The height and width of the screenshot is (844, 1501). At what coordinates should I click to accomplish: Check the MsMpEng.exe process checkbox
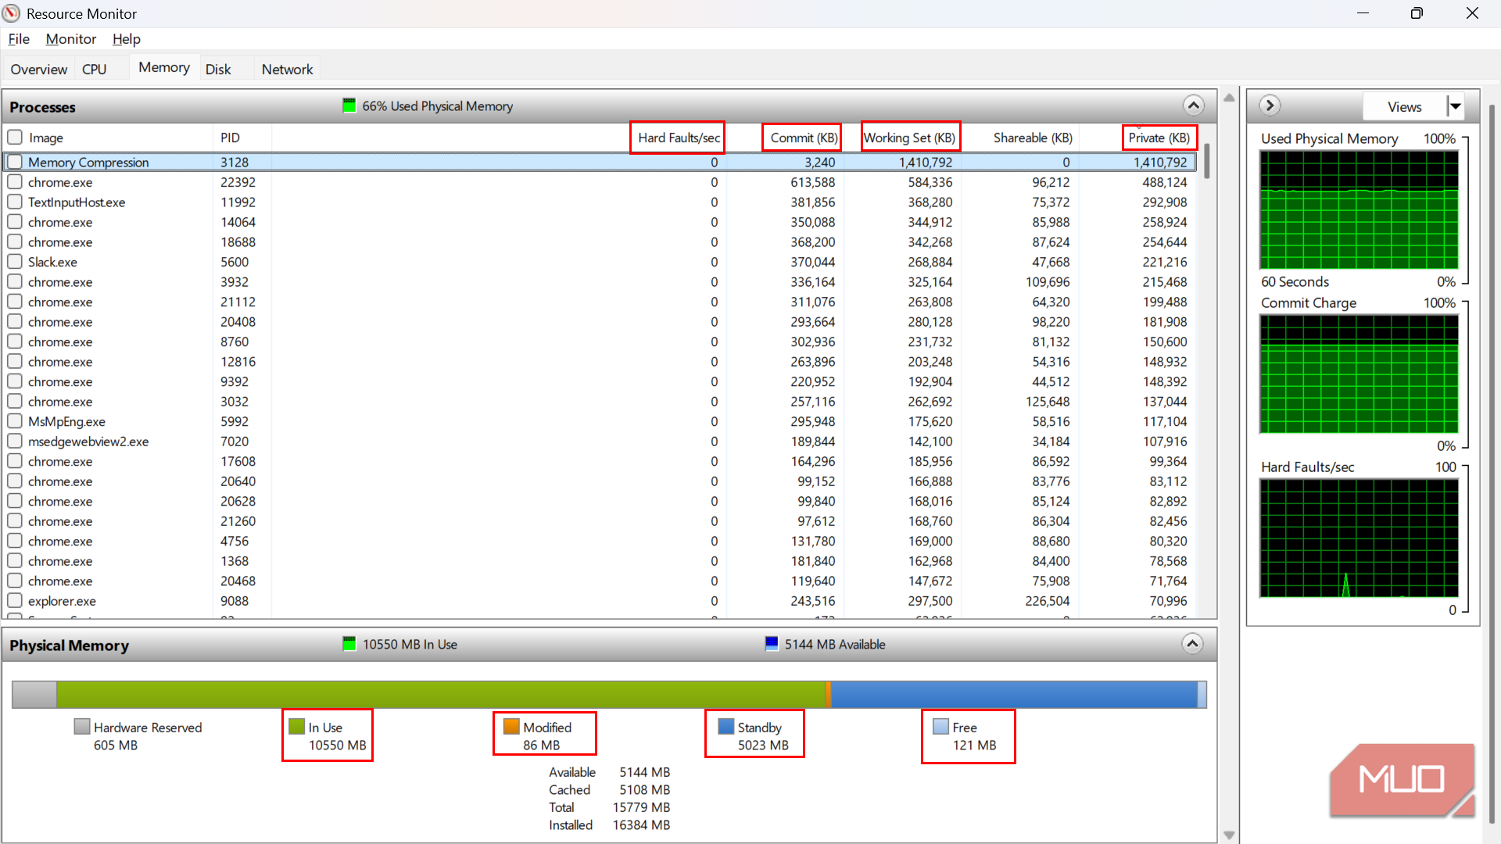point(15,421)
